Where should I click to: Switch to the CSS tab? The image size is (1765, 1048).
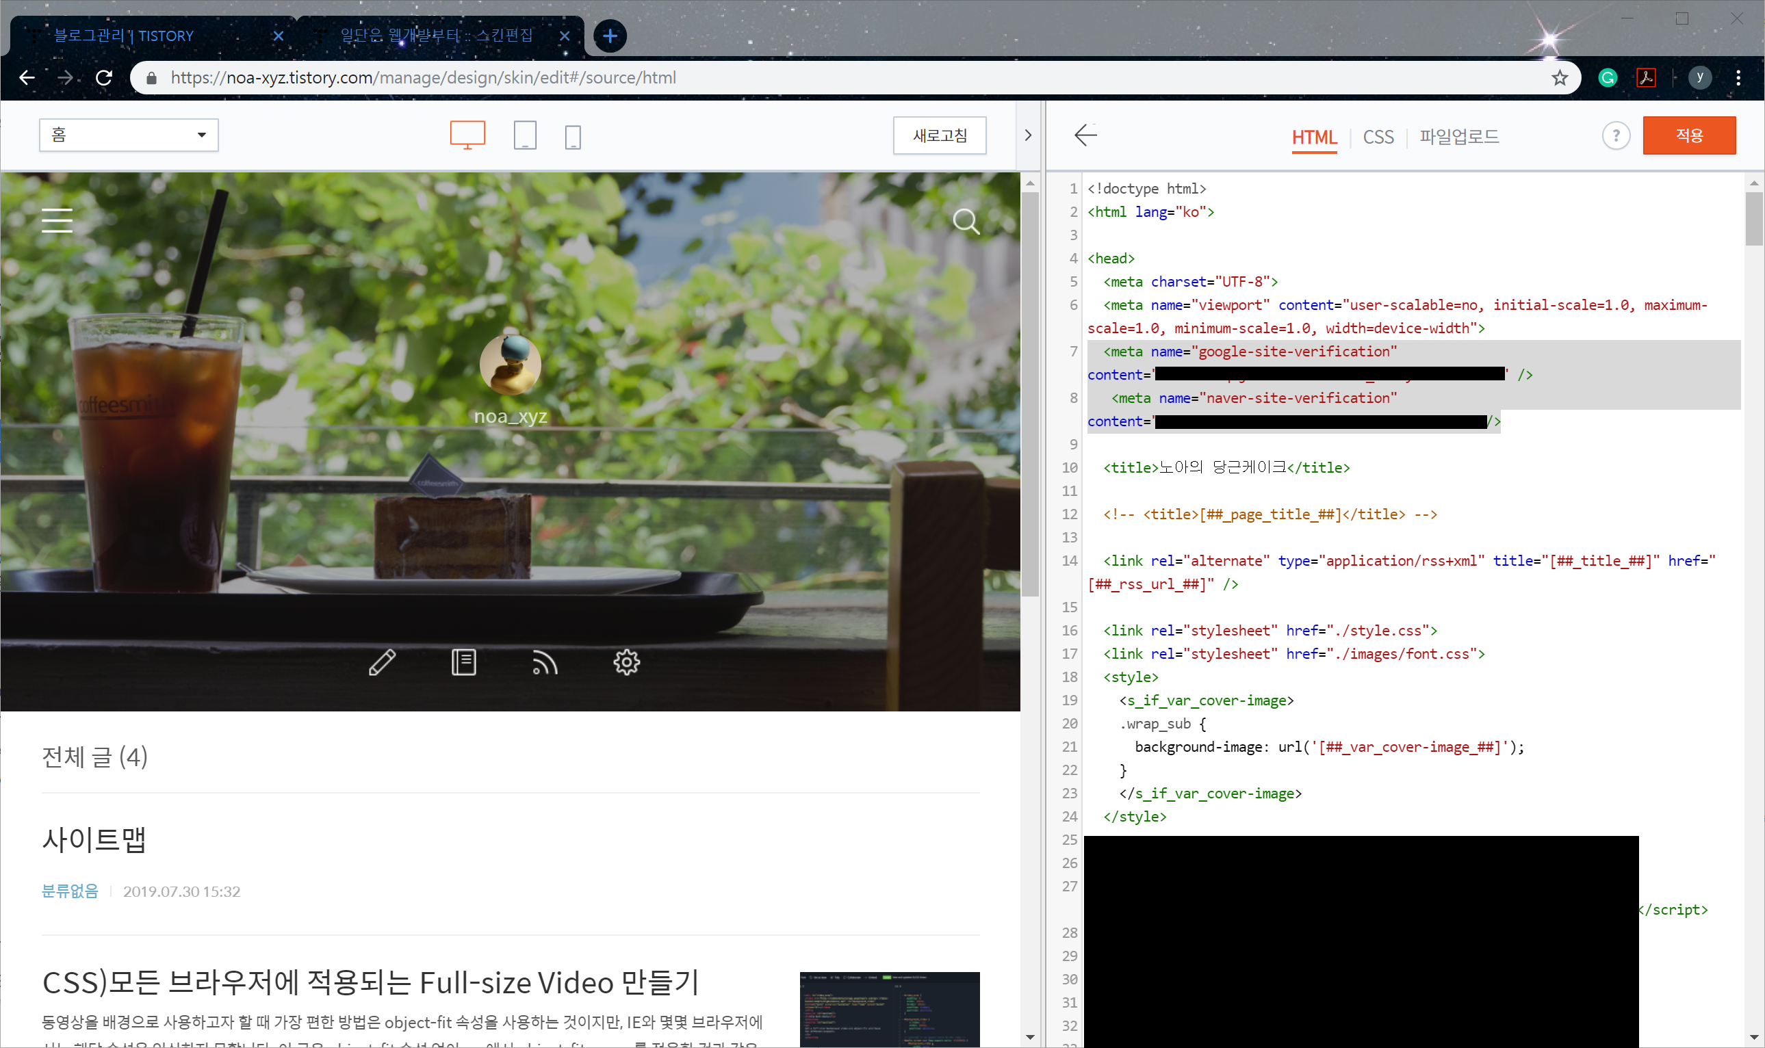[x=1378, y=136]
